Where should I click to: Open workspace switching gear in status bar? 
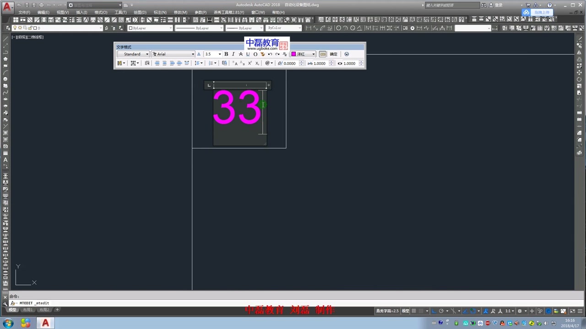click(x=520, y=311)
